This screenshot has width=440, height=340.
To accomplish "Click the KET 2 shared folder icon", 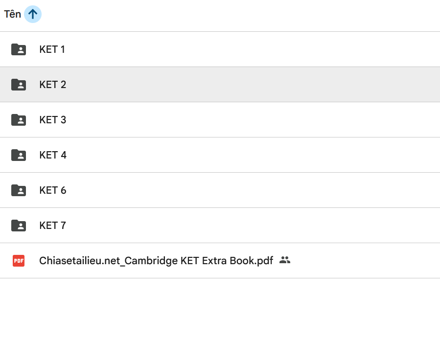I will [x=19, y=85].
